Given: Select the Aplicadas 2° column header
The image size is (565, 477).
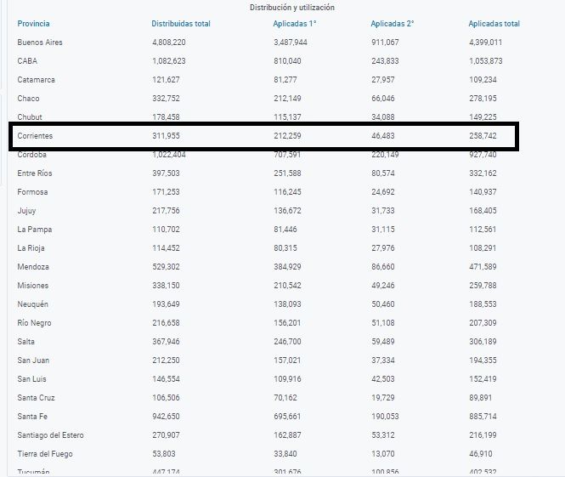Looking at the screenshot, I should 393,24.
